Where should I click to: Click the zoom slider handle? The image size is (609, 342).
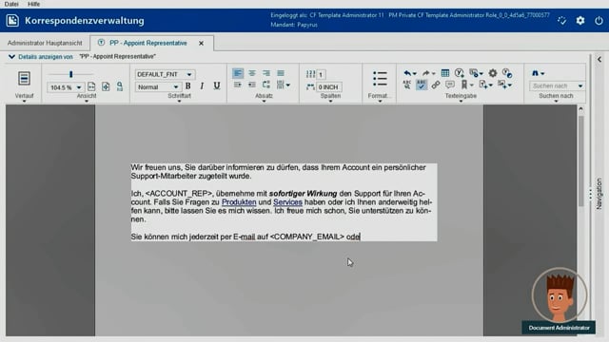point(70,74)
